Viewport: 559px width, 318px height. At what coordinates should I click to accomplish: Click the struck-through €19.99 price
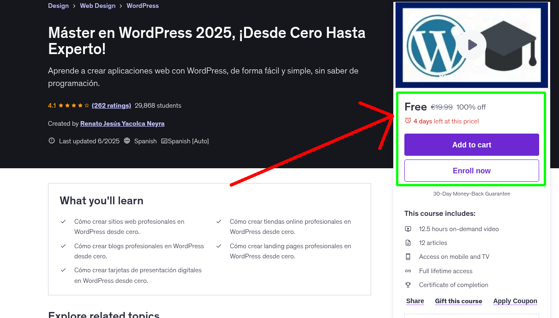coord(442,107)
